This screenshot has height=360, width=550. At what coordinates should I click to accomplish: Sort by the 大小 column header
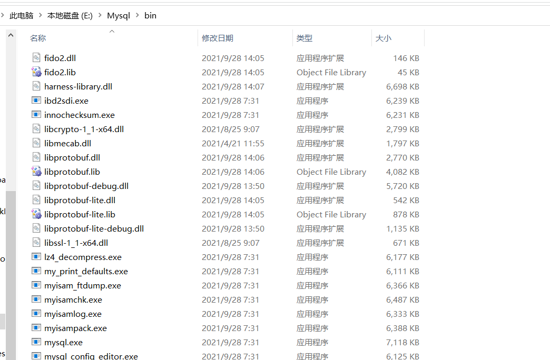click(384, 38)
